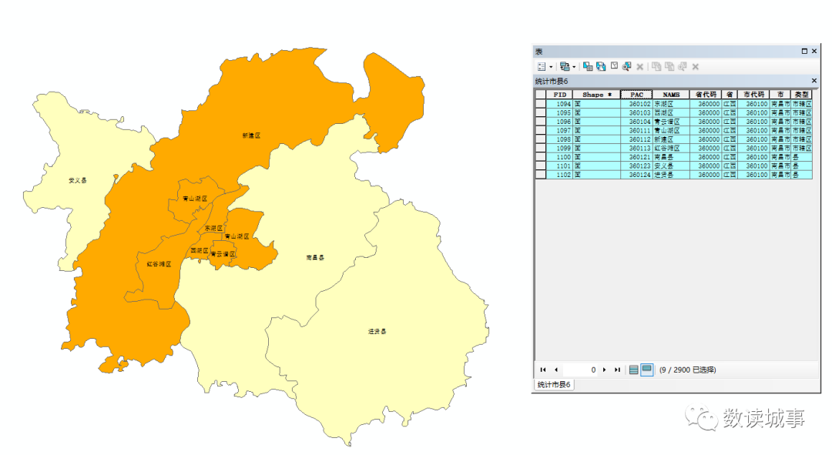Click the 安义县 label on the map
The width and height of the screenshot is (832, 455).
tap(78, 180)
